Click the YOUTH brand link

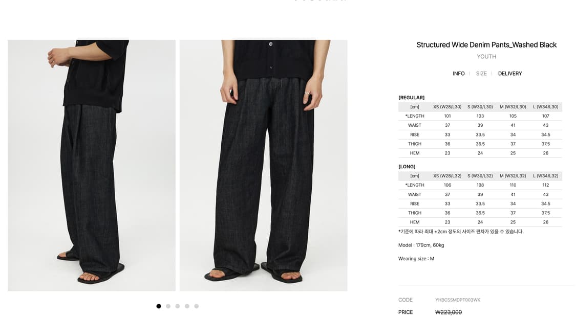(x=486, y=57)
